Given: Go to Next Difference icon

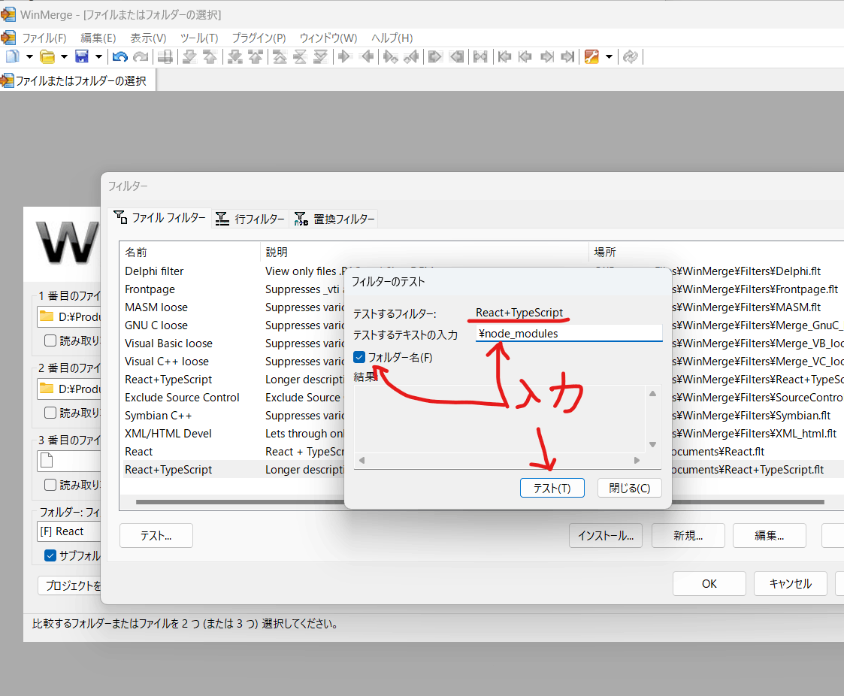Looking at the screenshot, I should pyautogui.click(x=189, y=56).
